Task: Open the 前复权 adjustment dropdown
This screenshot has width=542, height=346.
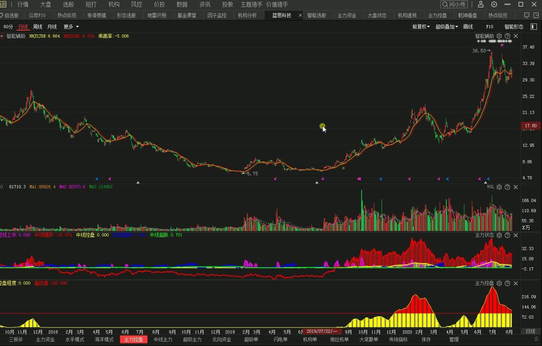Action: pyautogui.click(x=421, y=27)
